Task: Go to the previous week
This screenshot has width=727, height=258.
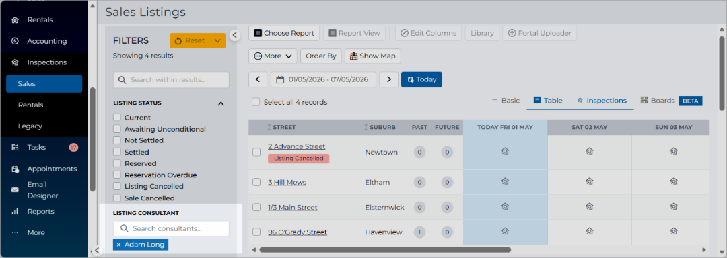Action: [x=258, y=79]
